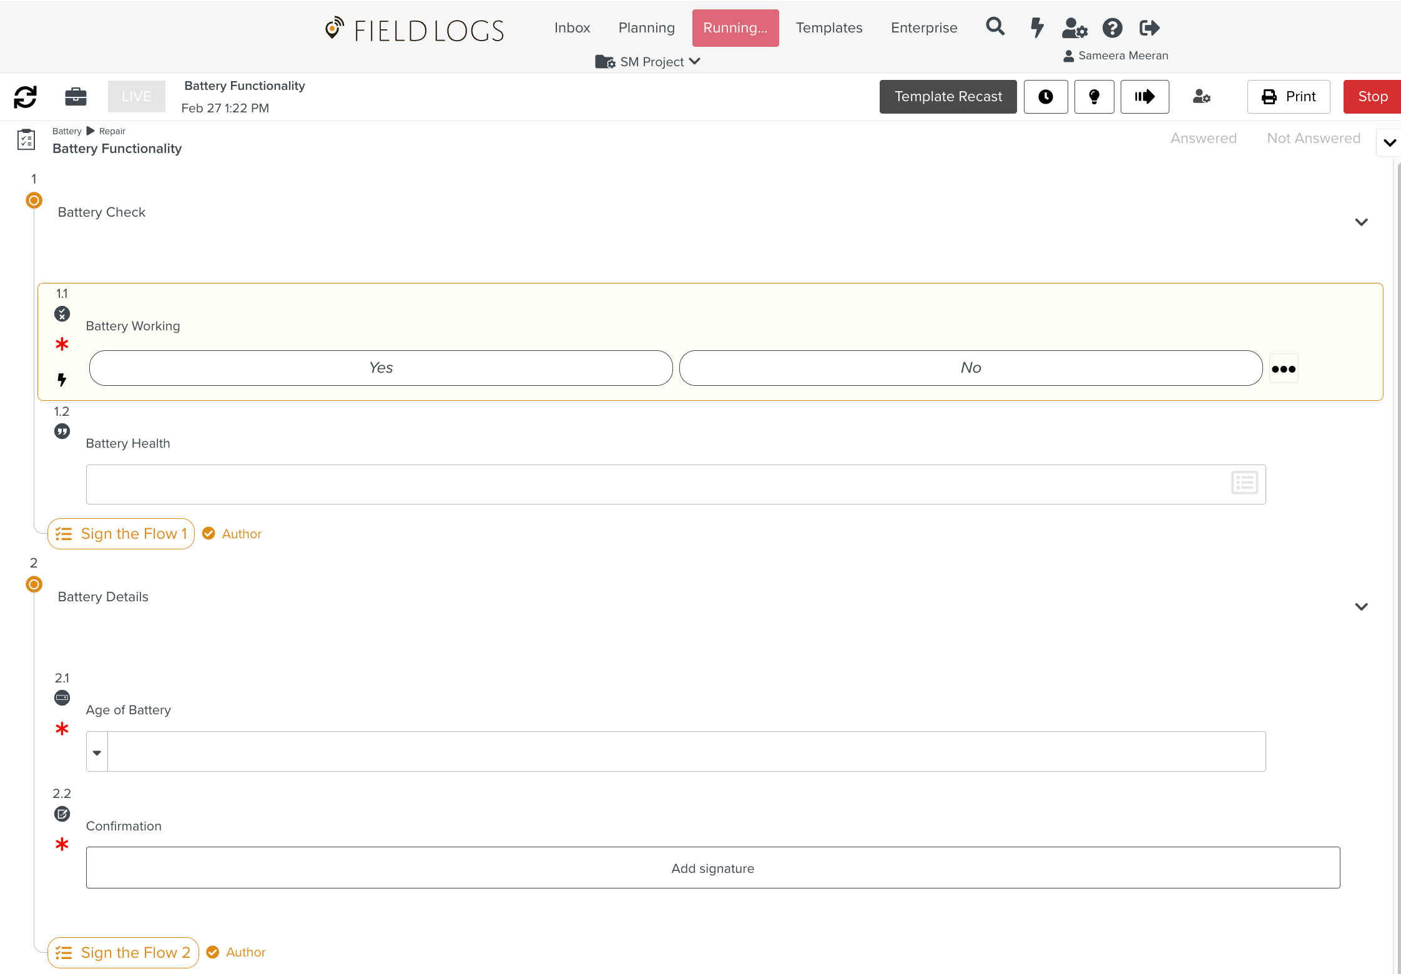Screen dimensions: 1401x974
Task: Click Sign the Flow 1 button
Action: click(x=121, y=534)
